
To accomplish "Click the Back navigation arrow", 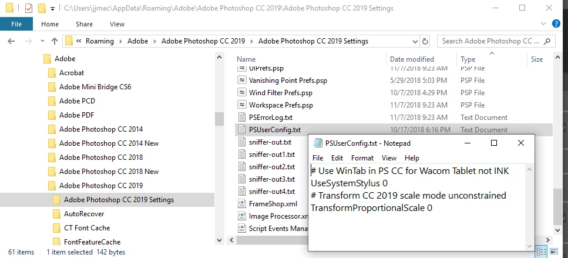I will (x=11, y=41).
